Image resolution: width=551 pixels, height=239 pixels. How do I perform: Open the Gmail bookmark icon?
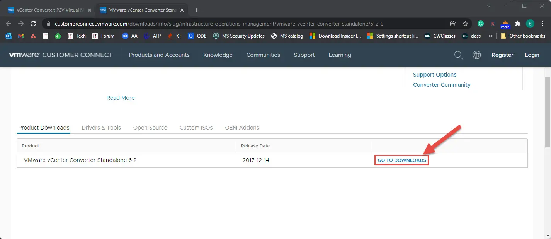[x=21, y=36]
